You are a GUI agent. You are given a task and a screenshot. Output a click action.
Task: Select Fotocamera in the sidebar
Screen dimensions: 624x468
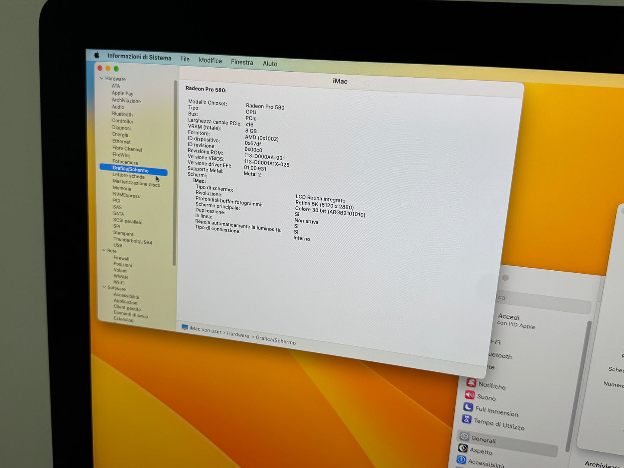point(125,162)
